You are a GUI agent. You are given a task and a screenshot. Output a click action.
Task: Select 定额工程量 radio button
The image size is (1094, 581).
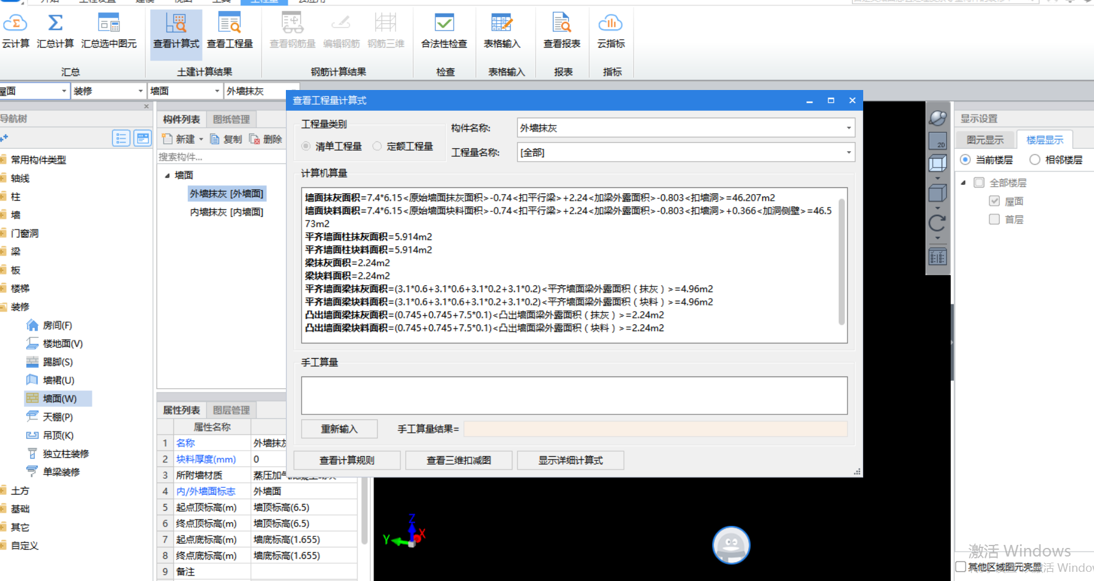point(377,146)
